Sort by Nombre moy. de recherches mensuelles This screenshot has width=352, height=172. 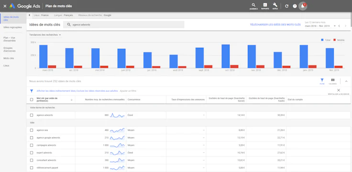(105, 99)
